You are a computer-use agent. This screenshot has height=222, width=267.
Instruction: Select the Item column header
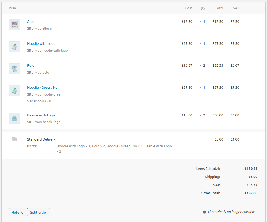click(x=12, y=8)
